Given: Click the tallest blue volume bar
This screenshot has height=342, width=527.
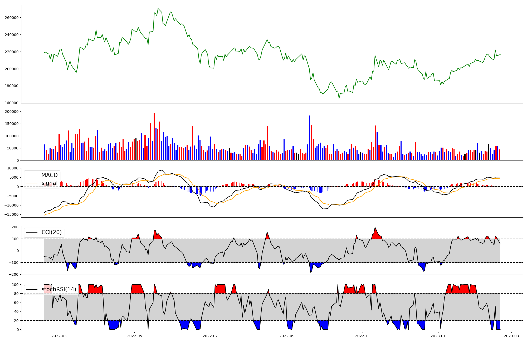Looking at the screenshot, I should [310, 138].
